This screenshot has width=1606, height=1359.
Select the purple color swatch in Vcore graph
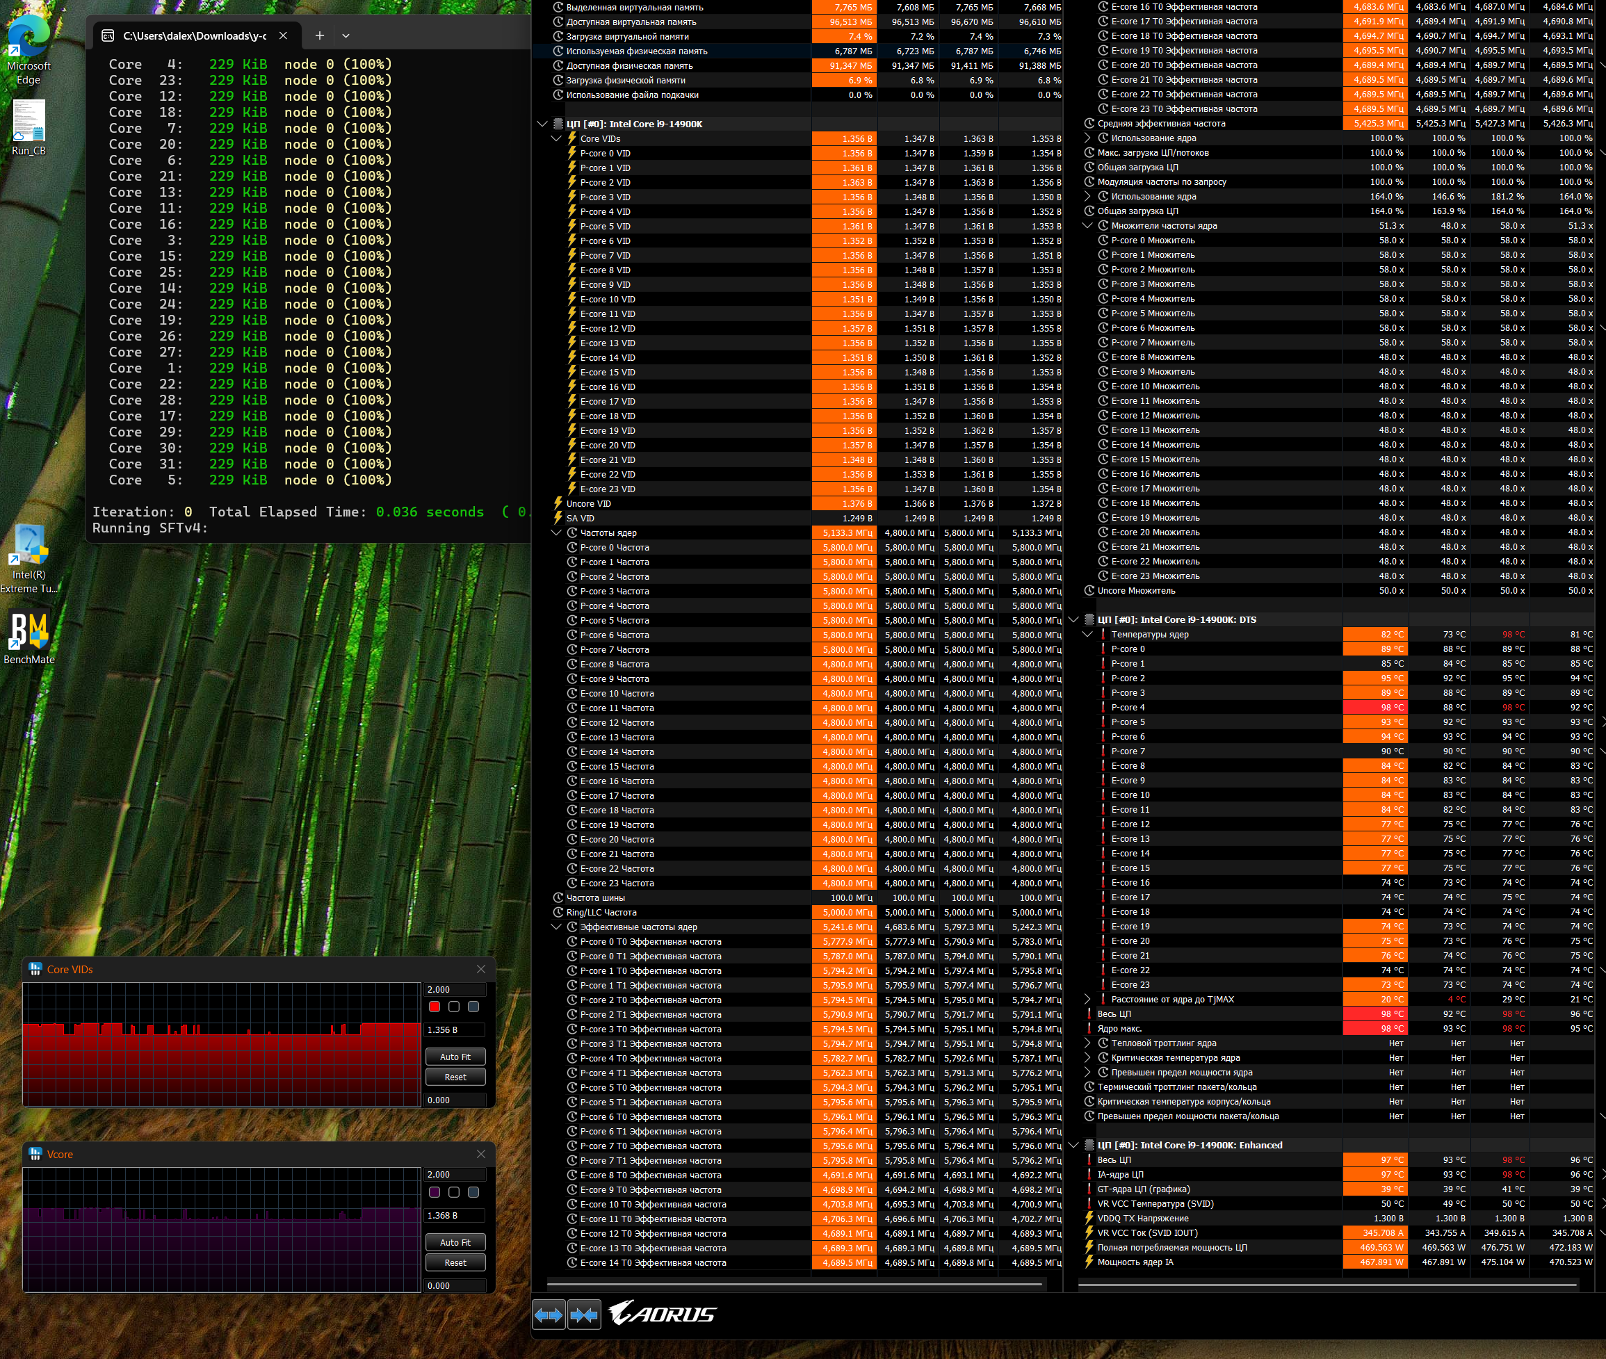click(x=435, y=1192)
